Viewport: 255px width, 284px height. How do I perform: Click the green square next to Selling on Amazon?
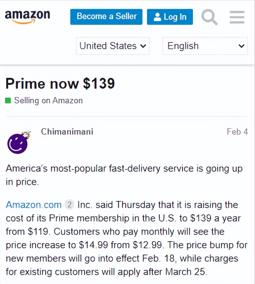click(8, 101)
